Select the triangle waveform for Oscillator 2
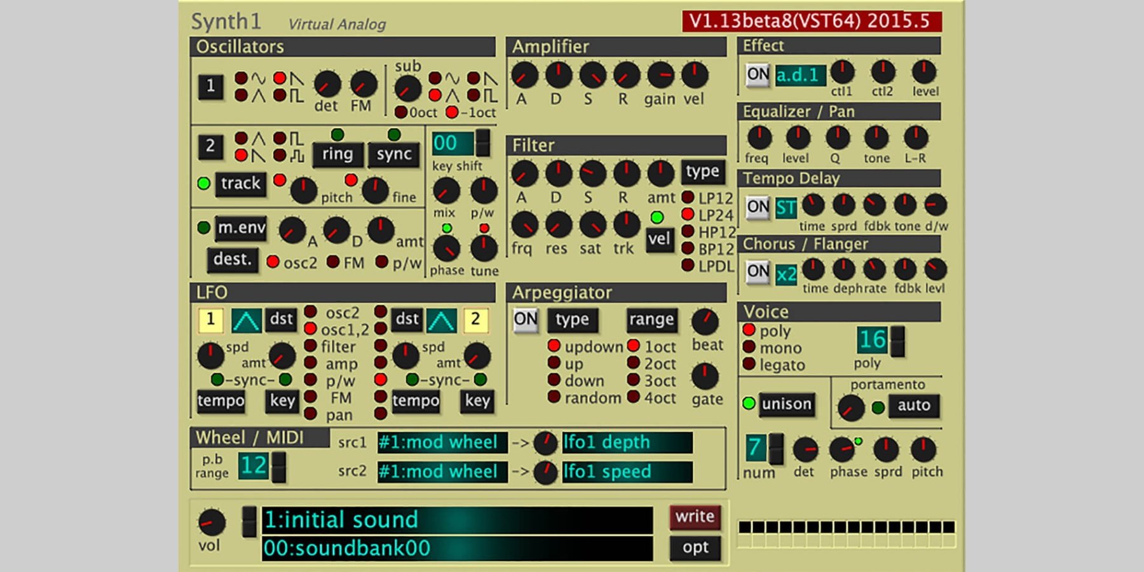 (241, 138)
